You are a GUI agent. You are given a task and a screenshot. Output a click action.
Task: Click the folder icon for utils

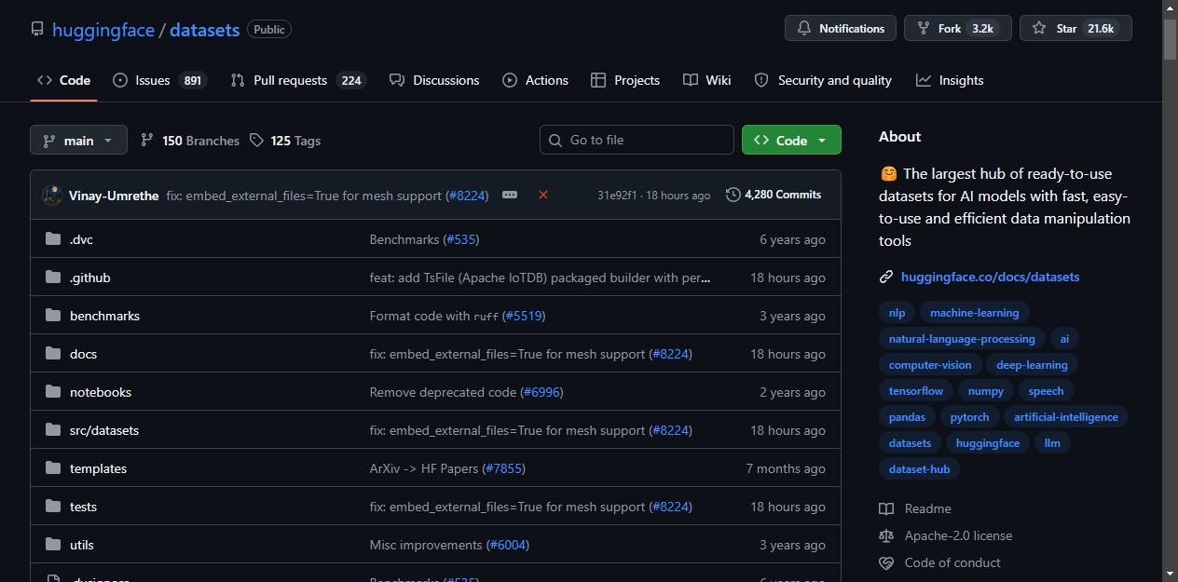click(x=53, y=545)
